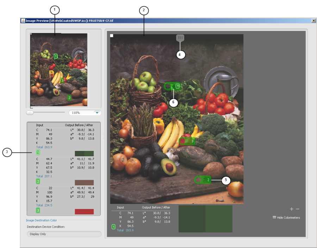Image resolution: width=317 pixels, height=248 pixels.
Task: Click the dark green swatch for colorimeter 1
Action: click(x=84, y=153)
